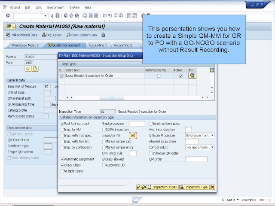Screen dimensions: 275x206
Task: Click the table configuration icon in InspTypes
Action: (212, 70)
